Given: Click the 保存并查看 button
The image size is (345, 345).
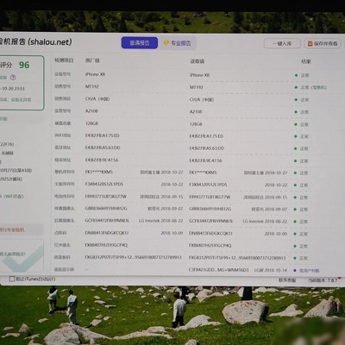Looking at the screenshot, I should [323, 44].
